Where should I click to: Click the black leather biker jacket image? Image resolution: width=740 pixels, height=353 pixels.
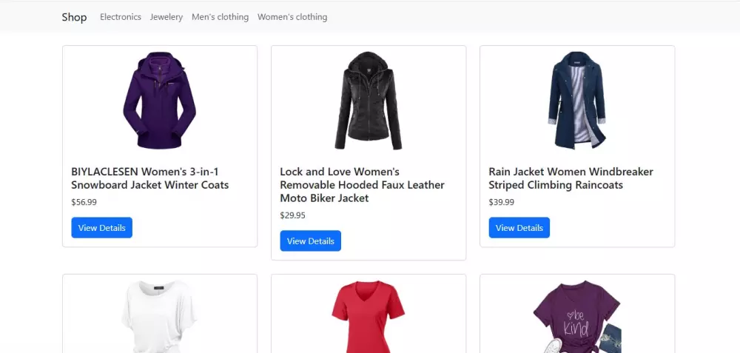[x=368, y=101]
